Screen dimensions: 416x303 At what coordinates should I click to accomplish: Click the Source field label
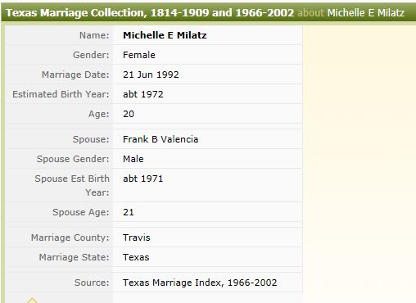point(92,283)
